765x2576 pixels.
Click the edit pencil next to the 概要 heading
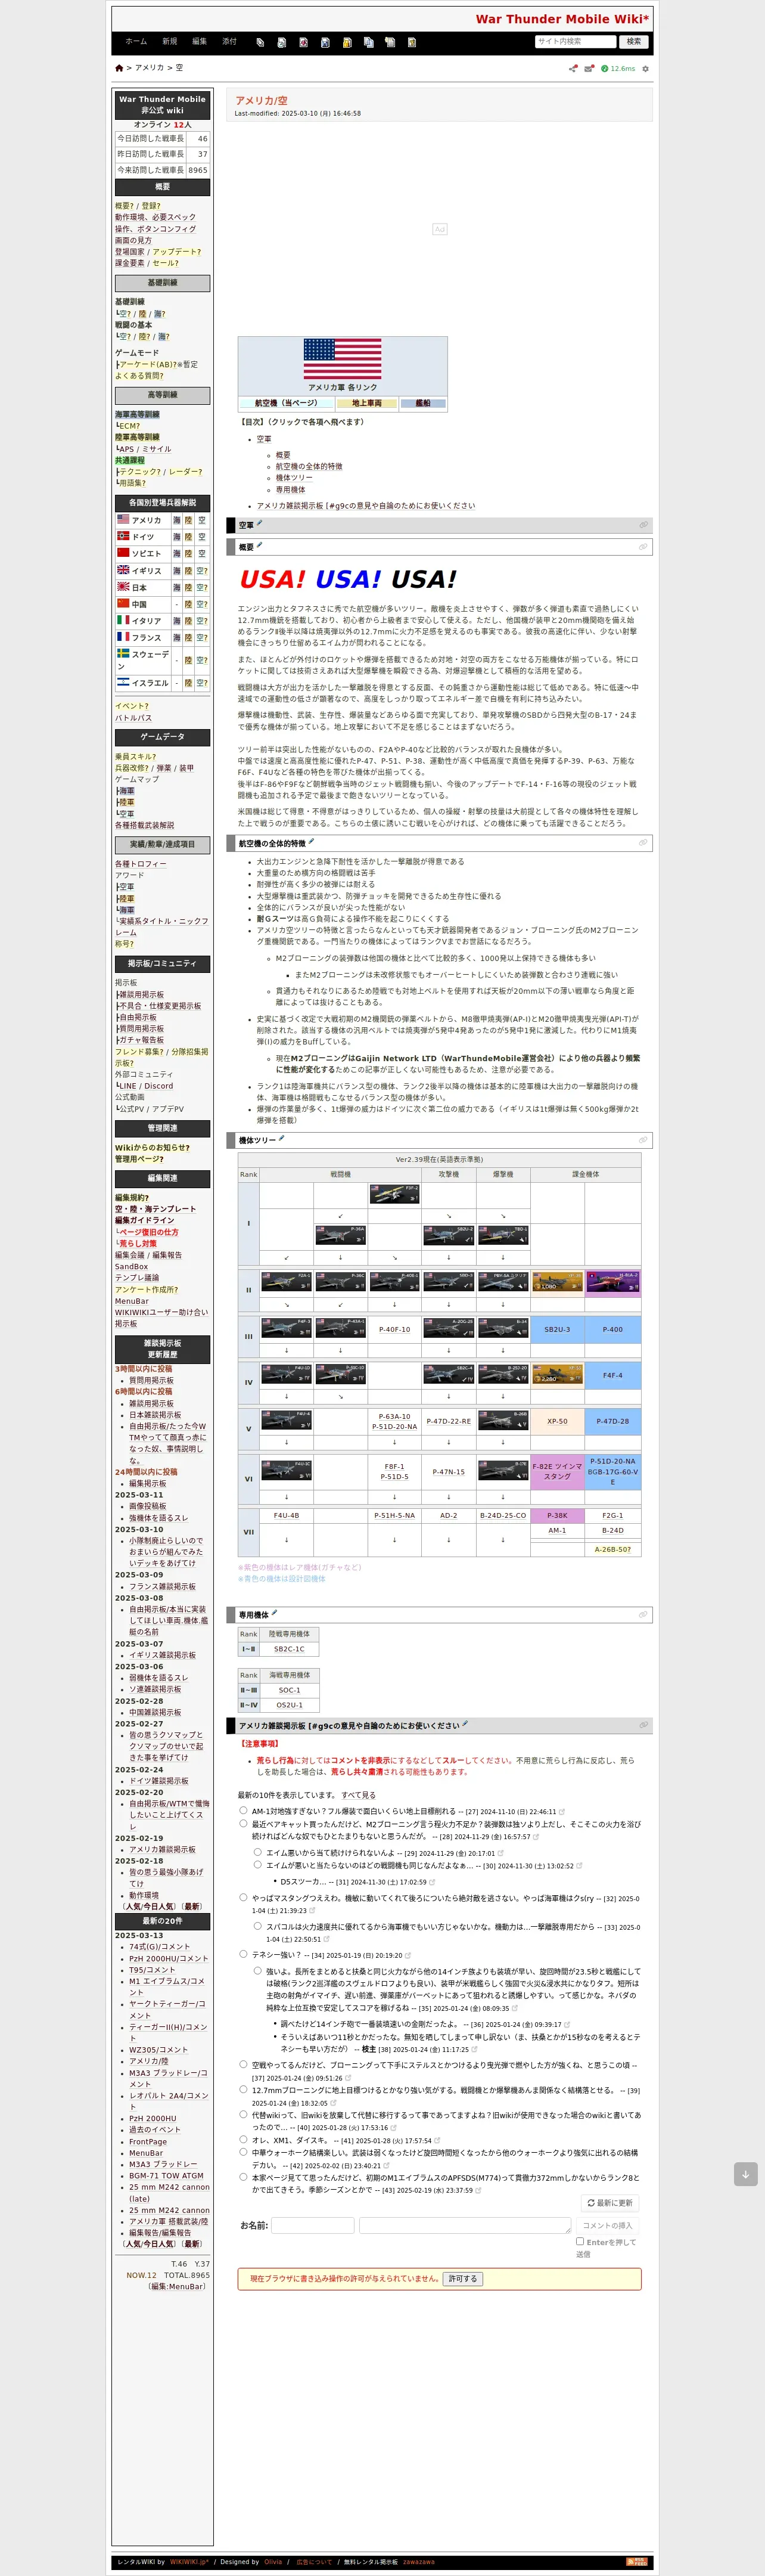pyautogui.click(x=260, y=545)
